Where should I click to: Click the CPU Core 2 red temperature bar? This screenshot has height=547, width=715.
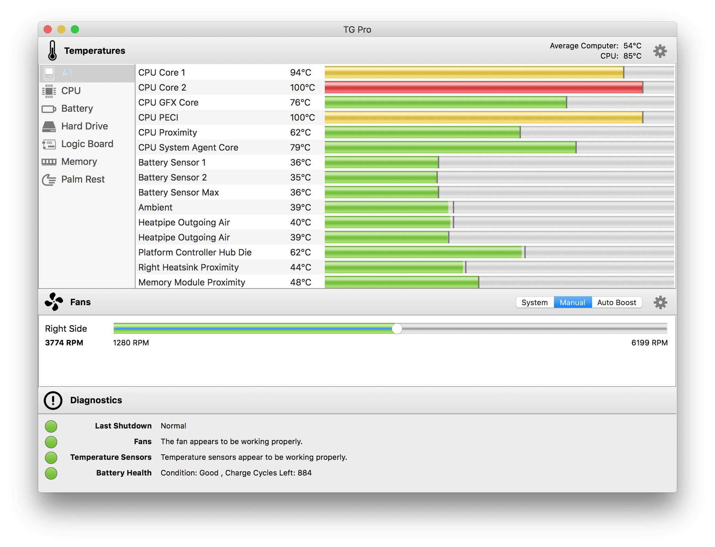(483, 88)
